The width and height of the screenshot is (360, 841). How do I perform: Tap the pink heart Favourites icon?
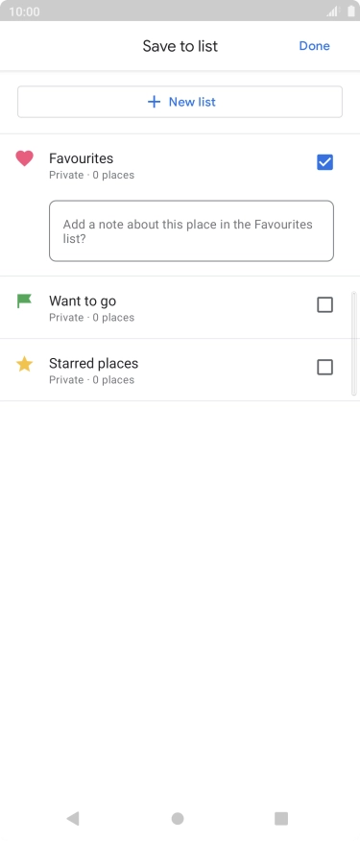point(24,158)
